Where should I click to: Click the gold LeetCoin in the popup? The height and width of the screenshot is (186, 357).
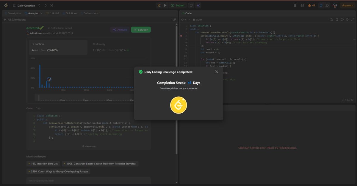click(178, 105)
